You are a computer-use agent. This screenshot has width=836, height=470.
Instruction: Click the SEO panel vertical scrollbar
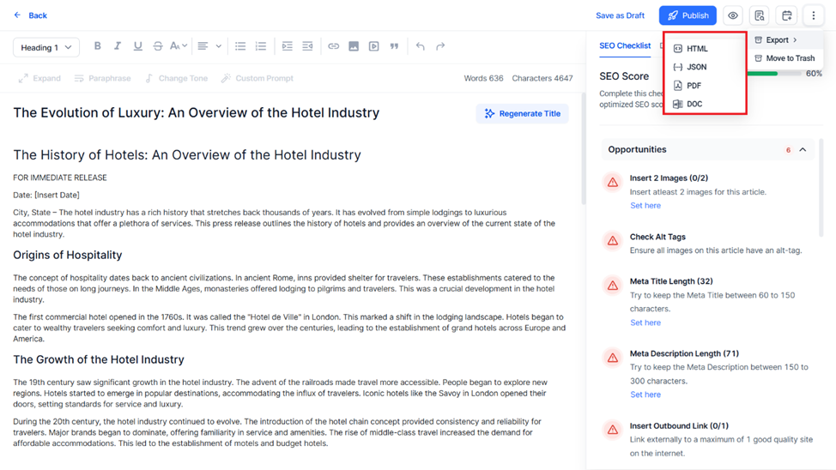pos(821,186)
